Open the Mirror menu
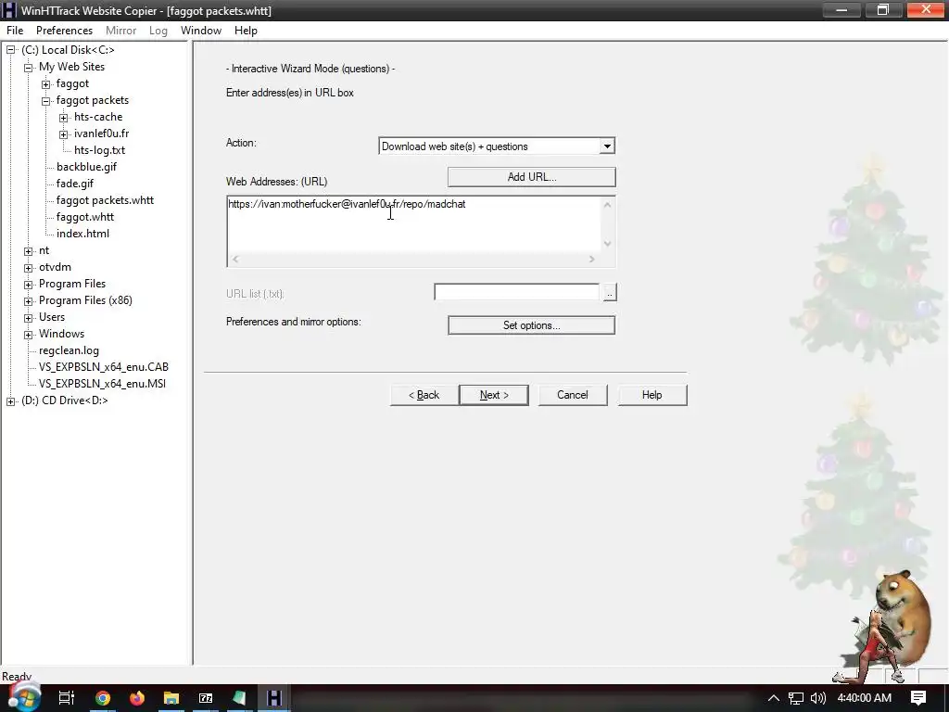The height and width of the screenshot is (712, 949). tap(121, 31)
